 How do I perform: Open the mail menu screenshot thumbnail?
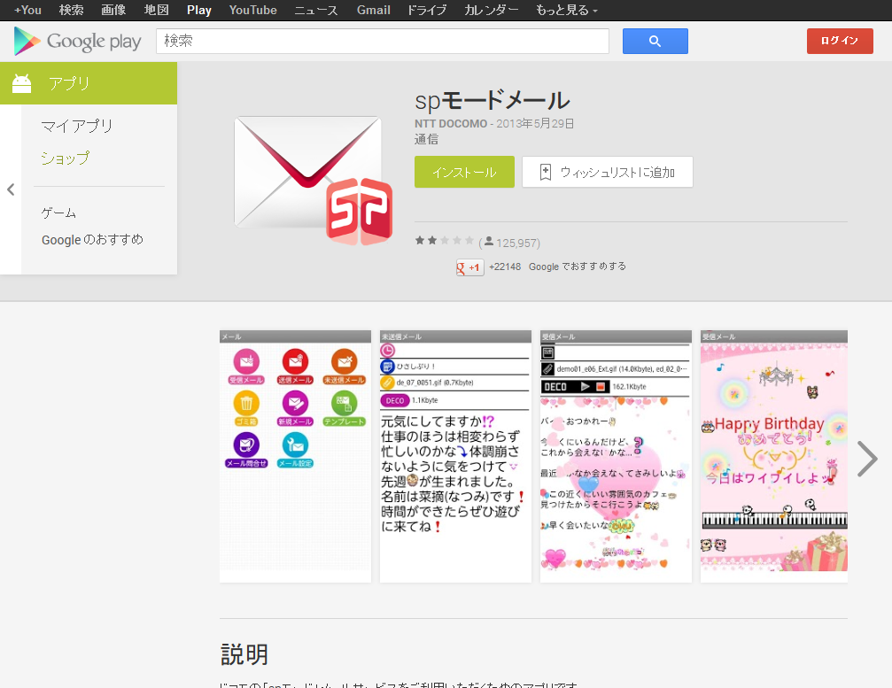click(x=295, y=456)
